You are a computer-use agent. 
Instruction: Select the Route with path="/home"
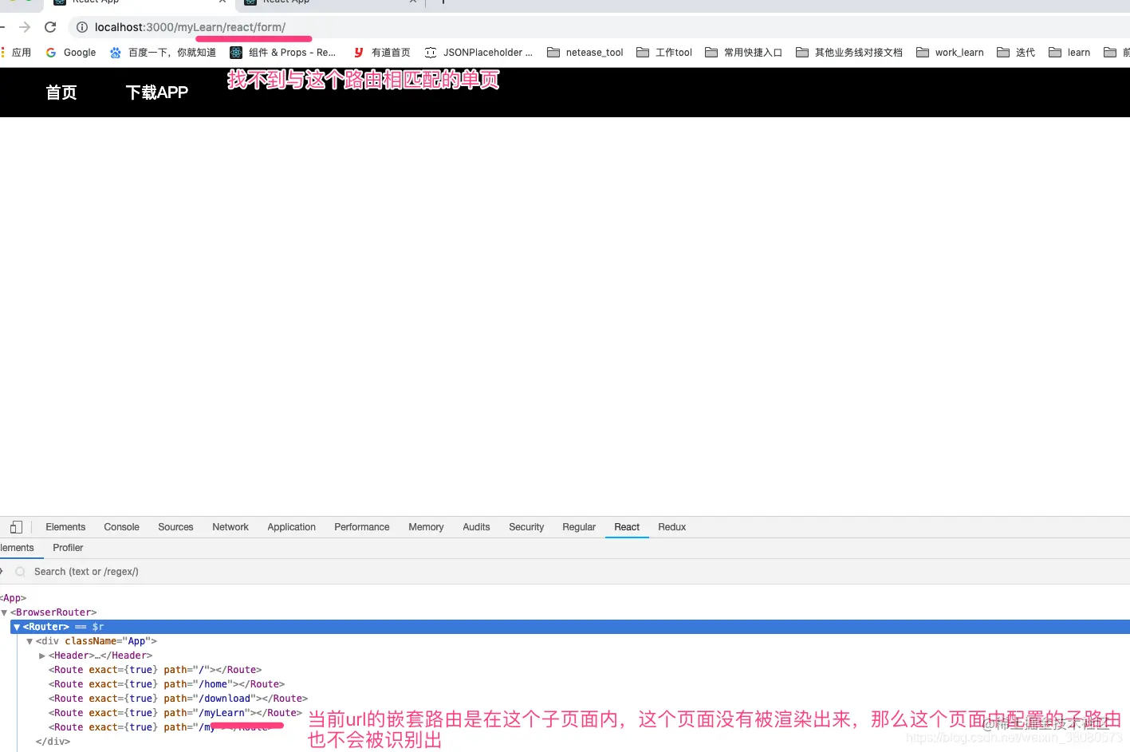click(x=167, y=684)
